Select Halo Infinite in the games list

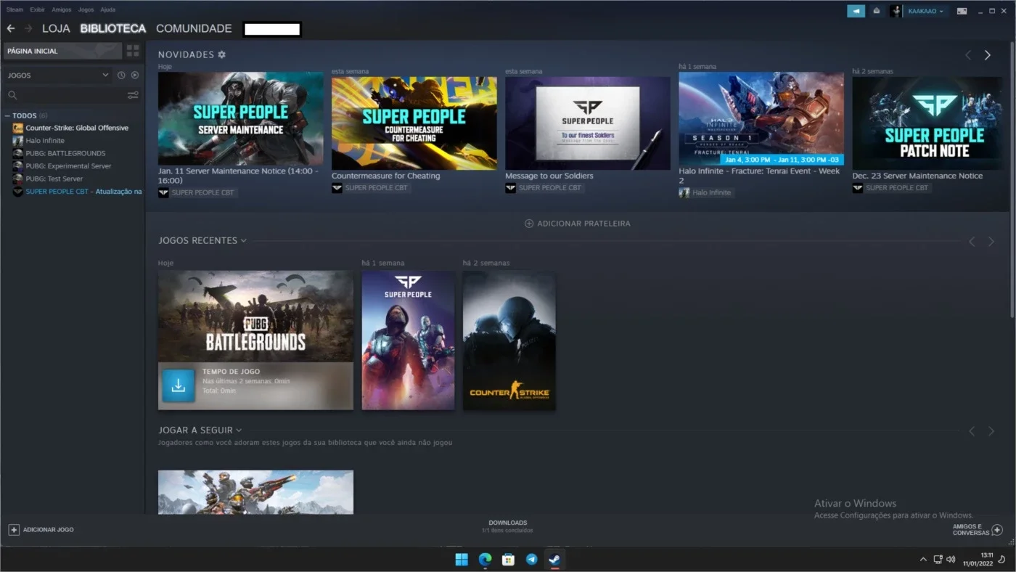pos(45,141)
